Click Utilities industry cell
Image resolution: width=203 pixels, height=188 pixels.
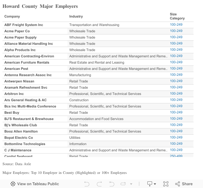(x=75, y=138)
